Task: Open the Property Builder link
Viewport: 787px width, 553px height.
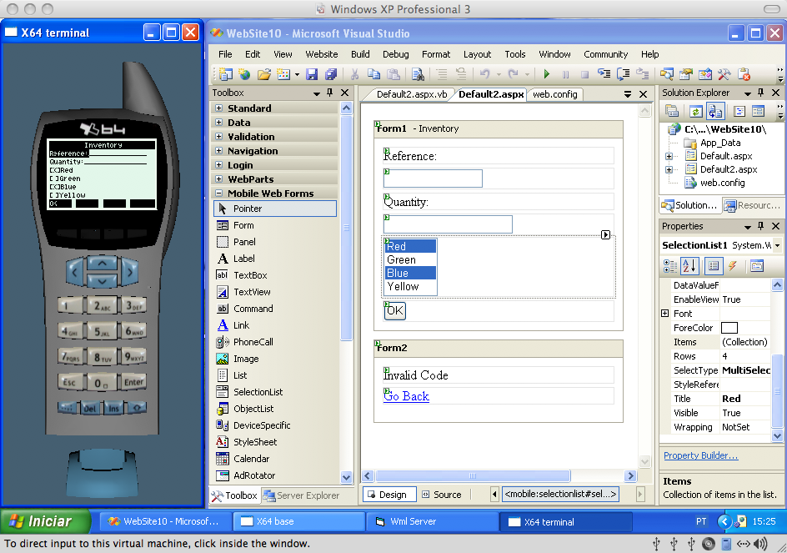Action: coord(700,455)
